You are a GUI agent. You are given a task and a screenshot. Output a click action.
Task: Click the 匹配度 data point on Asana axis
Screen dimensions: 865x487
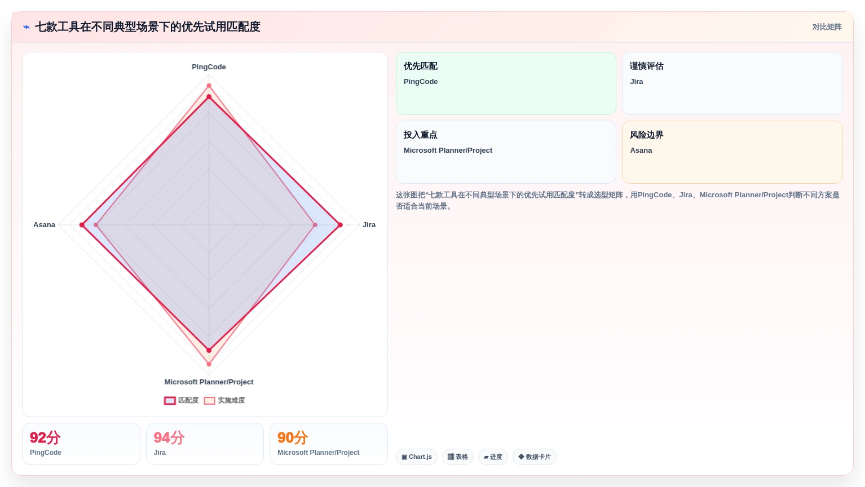pos(82,225)
